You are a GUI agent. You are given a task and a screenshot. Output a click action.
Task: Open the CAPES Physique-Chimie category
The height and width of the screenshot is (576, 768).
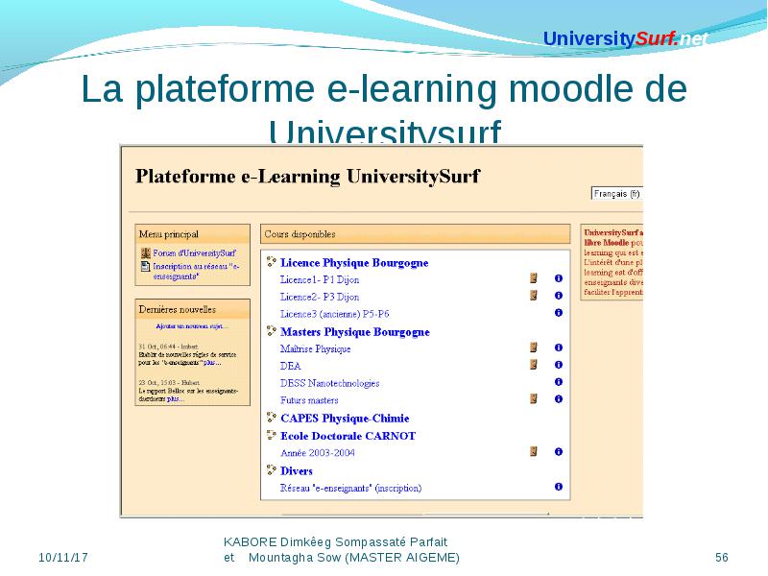click(x=345, y=419)
